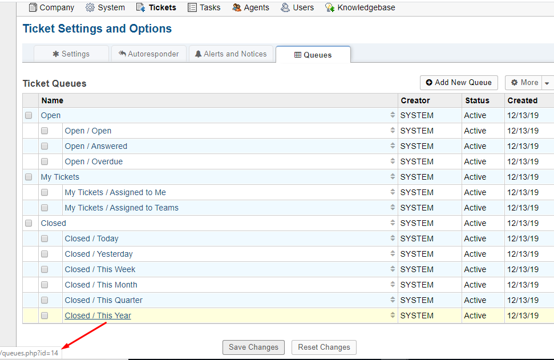The height and width of the screenshot is (360, 554).
Task: Click sort handle of Closed / Yesterday row
Action: point(393,253)
